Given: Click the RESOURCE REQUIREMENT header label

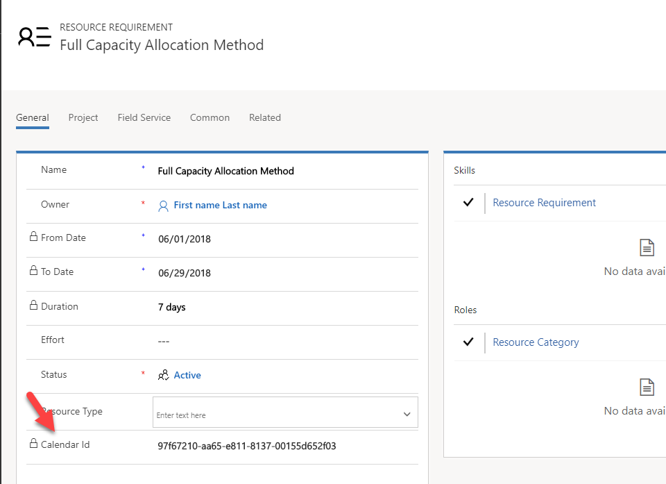Looking at the screenshot, I should pos(117,27).
